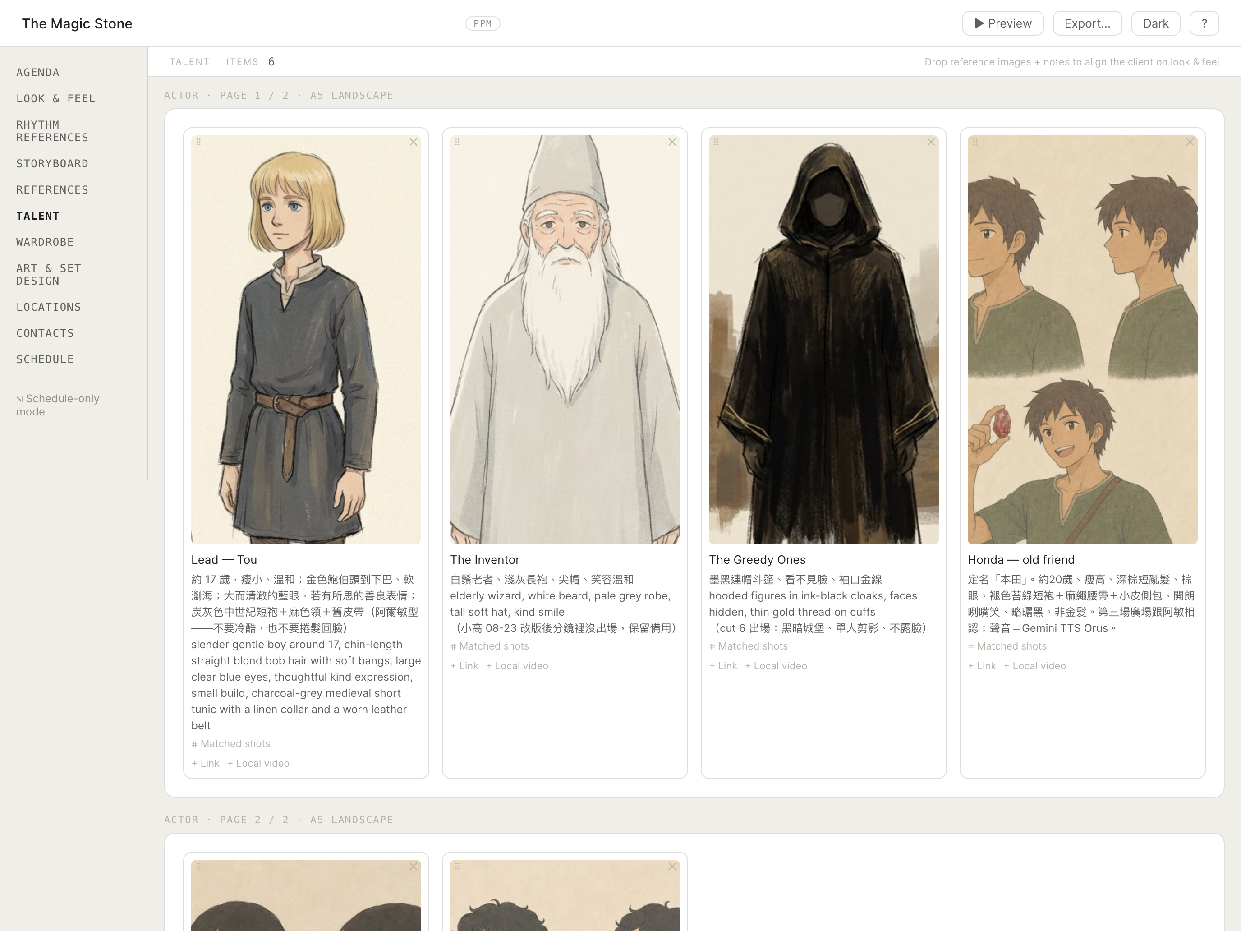Grab the drag handle on The Greedy Ones card
Image resolution: width=1241 pixels, height=931 pixels.
pos(716,143)
